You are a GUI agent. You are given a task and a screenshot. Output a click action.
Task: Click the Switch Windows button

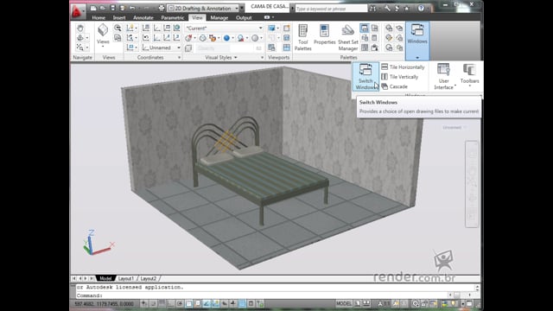click(365, 77)
